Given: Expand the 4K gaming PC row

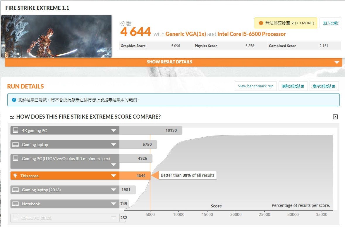Looking at the screenshot, I should 114,131.
